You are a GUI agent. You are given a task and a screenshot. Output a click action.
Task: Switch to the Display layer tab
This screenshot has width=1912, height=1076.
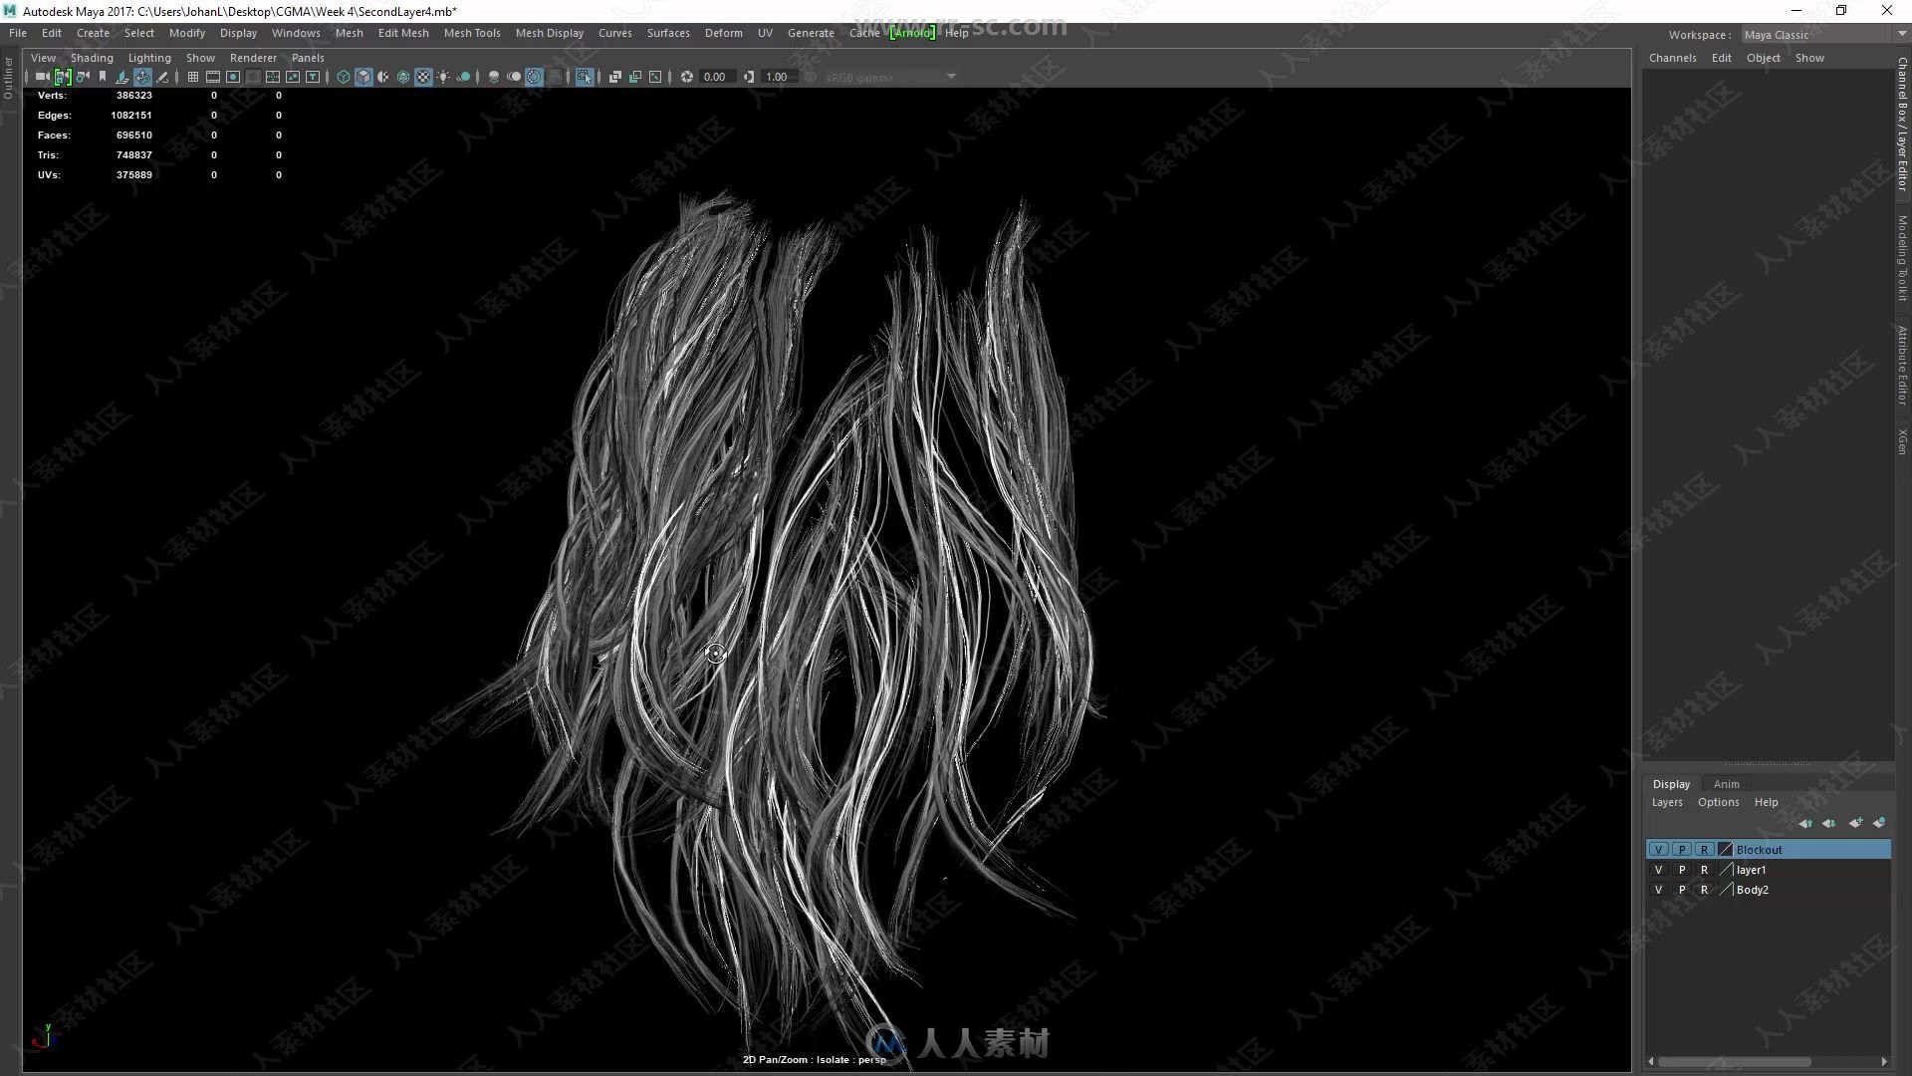pyautogui.click(x=1671, y=784)
